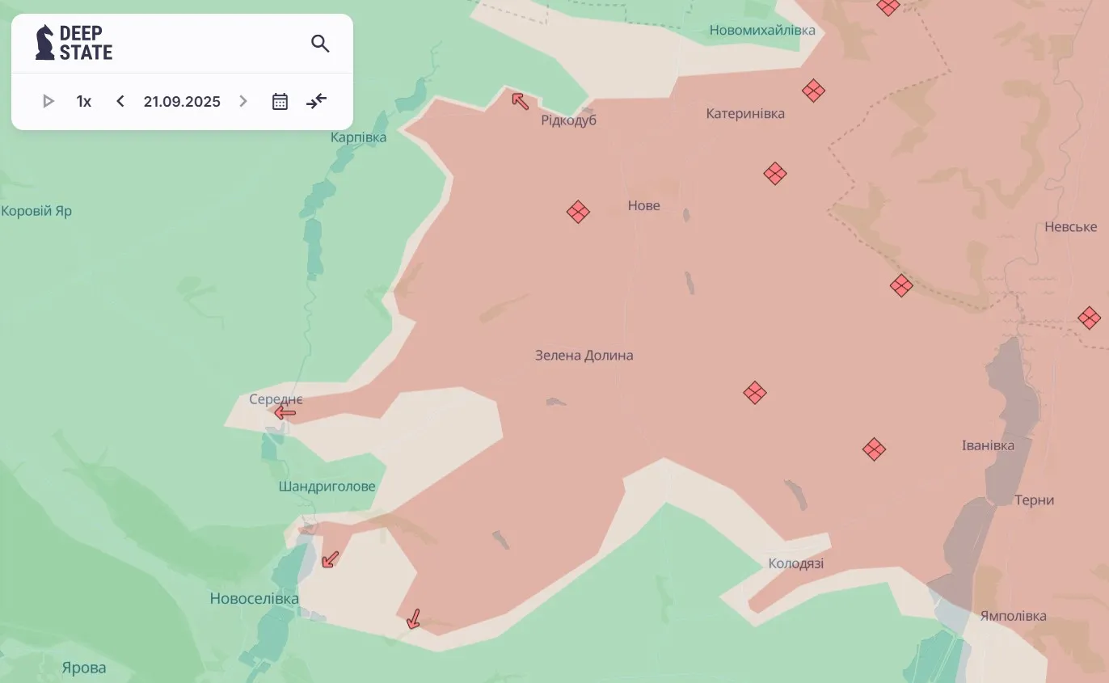Viewport: 1109px width, 683px height.
Task: Toggle the compare maps mode
Action: pyautogui.click(x=317, y=101)
